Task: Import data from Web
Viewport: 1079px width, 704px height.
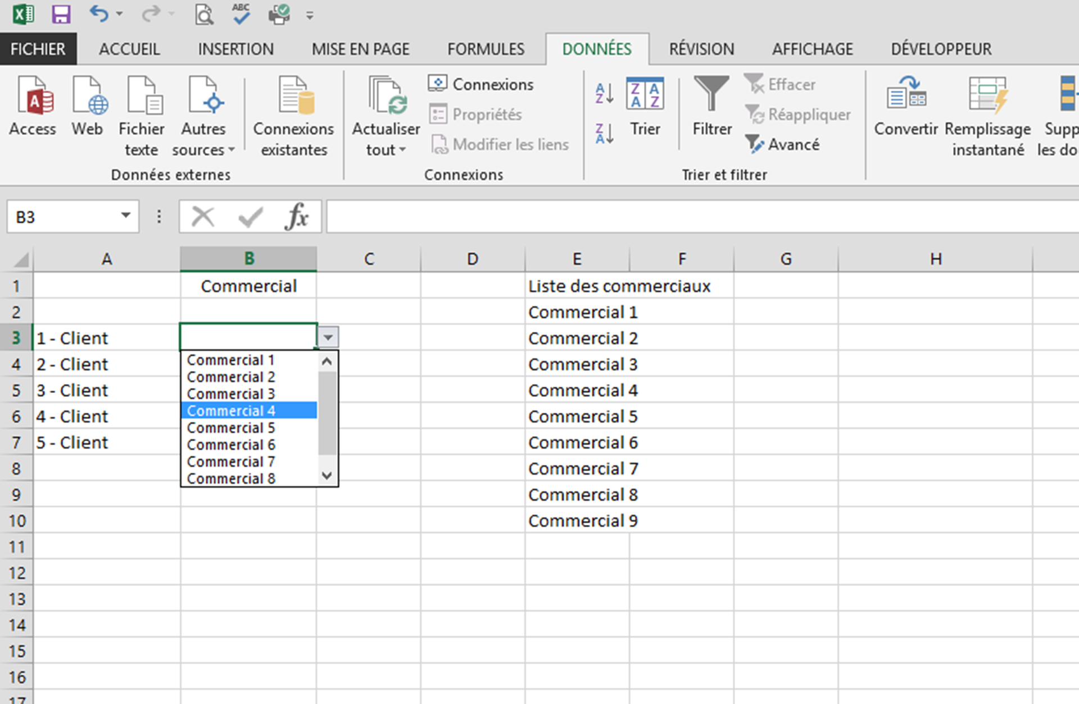Action: (x=88, y=107)
